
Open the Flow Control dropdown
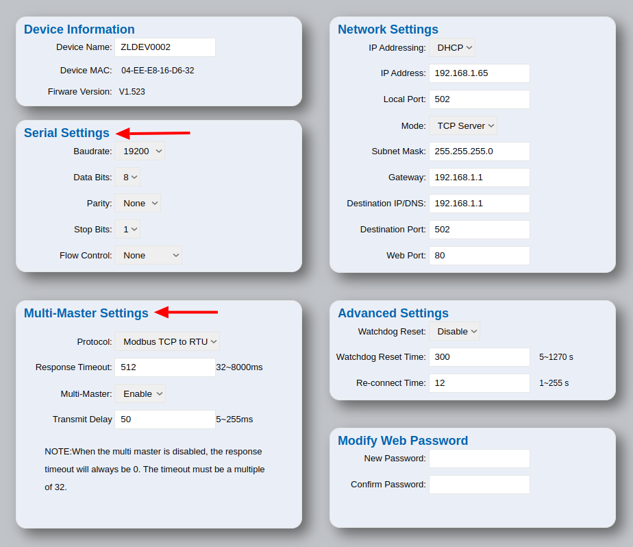point(148,255)
